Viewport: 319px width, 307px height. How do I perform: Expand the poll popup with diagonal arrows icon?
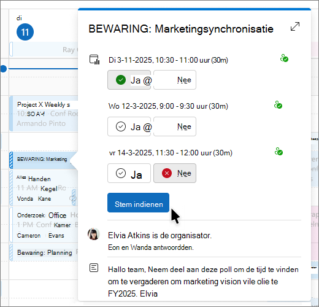pyautogui.click(x=295, y=26)
